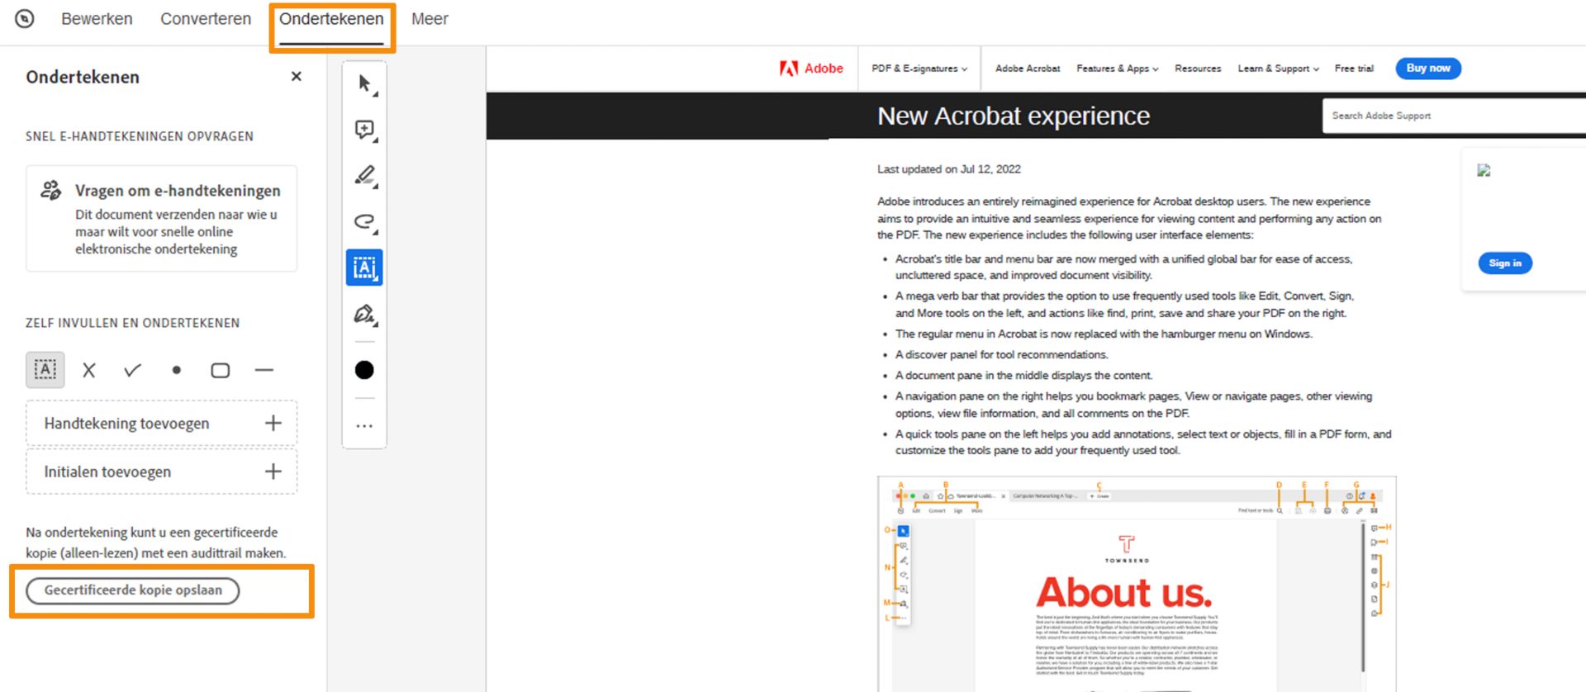Expand PDF & E-signatures dropdown
This screenshot has height=692, width=1586.
coord(919,69)
